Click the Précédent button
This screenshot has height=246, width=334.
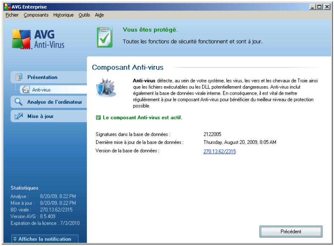coord(291,232)
